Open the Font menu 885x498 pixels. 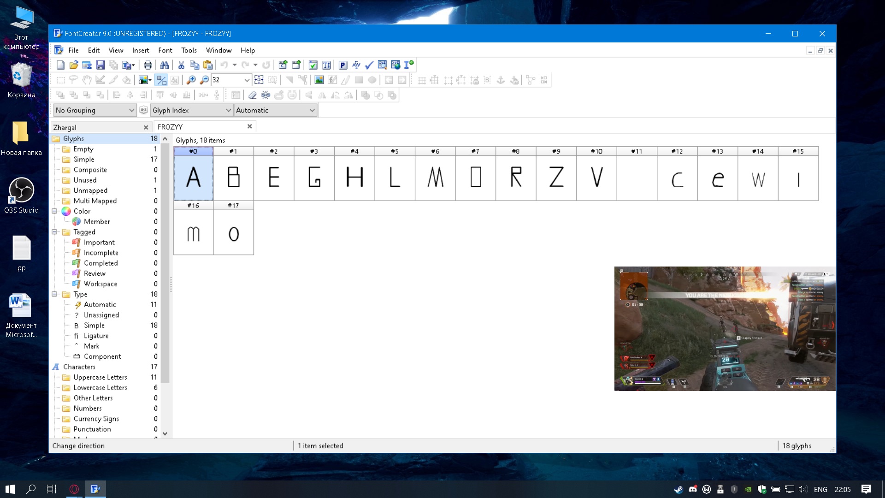coord(165,50)
